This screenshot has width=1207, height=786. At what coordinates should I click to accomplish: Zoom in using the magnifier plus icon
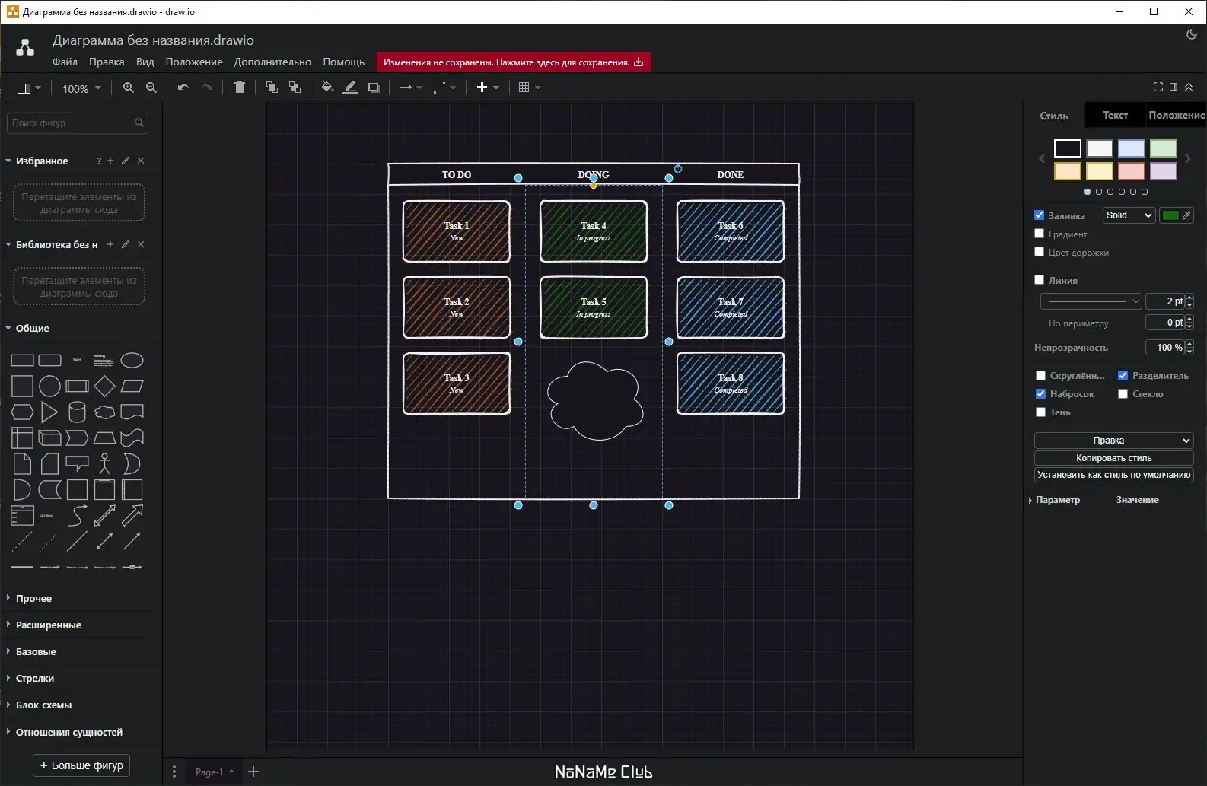pos(129,88)
